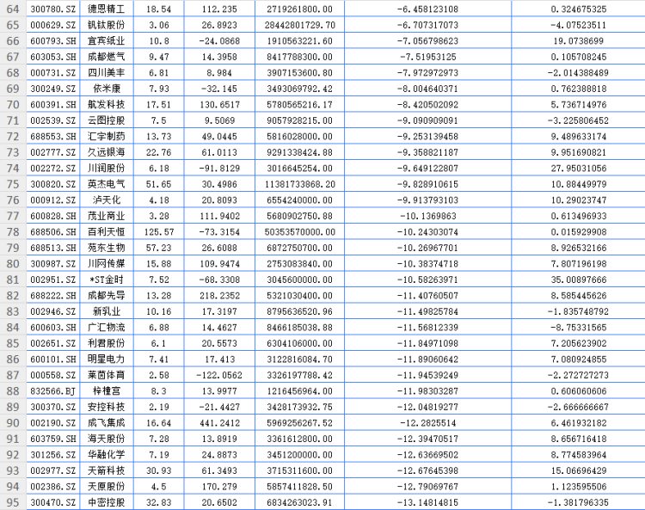645x510 pixels.
Task: Click stock code 600603.SH
Action: pyautogui.click(x=53, y=328)
